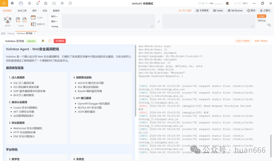Image resolution: width=274 pixels, height=161 pixels.
Task: Click into the right codec output area
Action: point(209,21)
